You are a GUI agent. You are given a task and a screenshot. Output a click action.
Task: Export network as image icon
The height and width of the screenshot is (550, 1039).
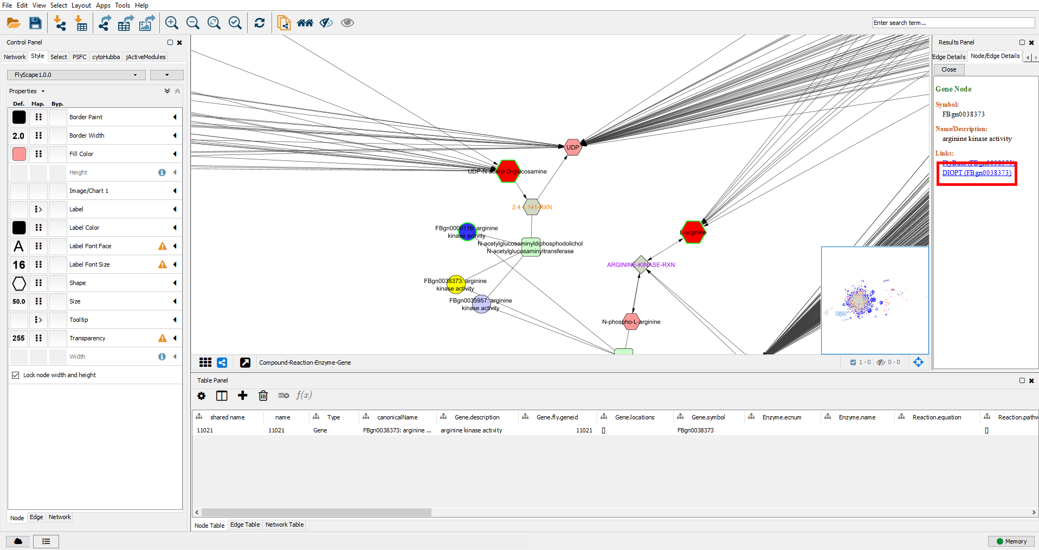[x=147, y=23]
